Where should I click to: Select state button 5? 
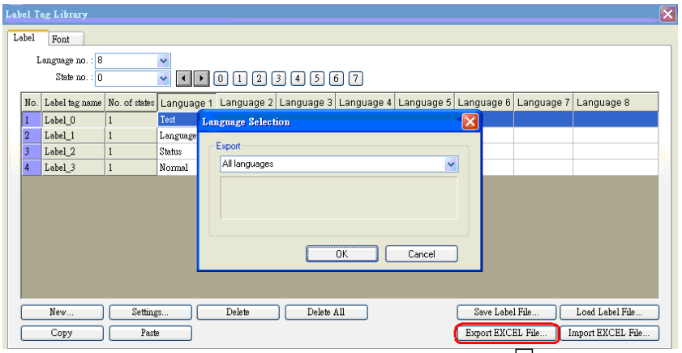tap(316, 79)
